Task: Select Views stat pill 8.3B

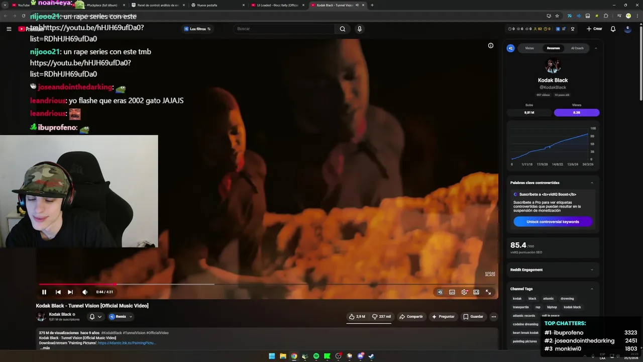Action: coord(577,113)
